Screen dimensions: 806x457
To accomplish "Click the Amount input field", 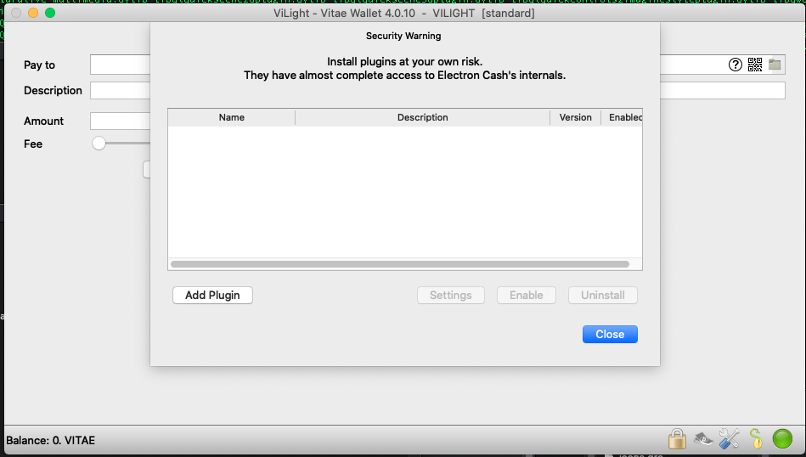I will pyautogui.click(x=121, y=121).
